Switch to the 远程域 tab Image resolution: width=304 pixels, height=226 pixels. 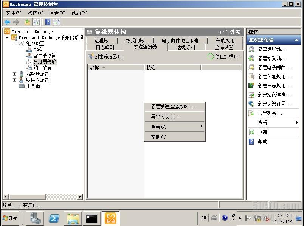pos(102,41)
